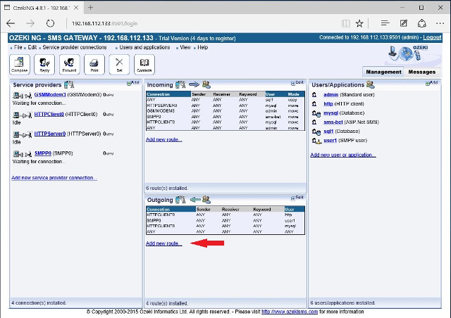Switch to the Management tab

[x=383, y=72]
